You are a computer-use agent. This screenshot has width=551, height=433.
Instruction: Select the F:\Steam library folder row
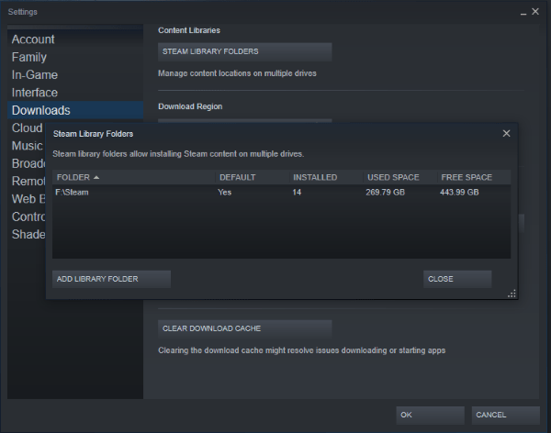pyautogui.click(x=282, y=193)
